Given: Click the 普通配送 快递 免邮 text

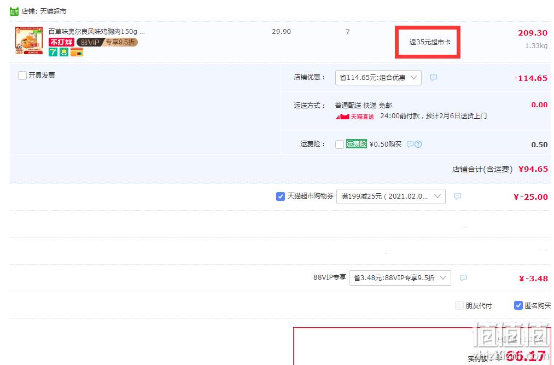Looking at the screenshot, I should pyautogui.click(x=363, y=106).
